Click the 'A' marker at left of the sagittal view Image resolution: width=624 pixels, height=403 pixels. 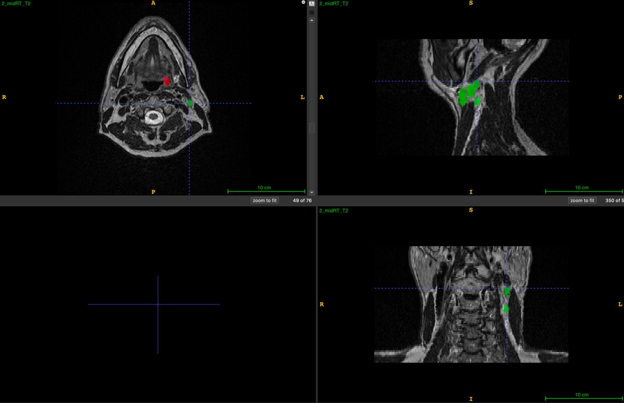[x=322, y=97]
